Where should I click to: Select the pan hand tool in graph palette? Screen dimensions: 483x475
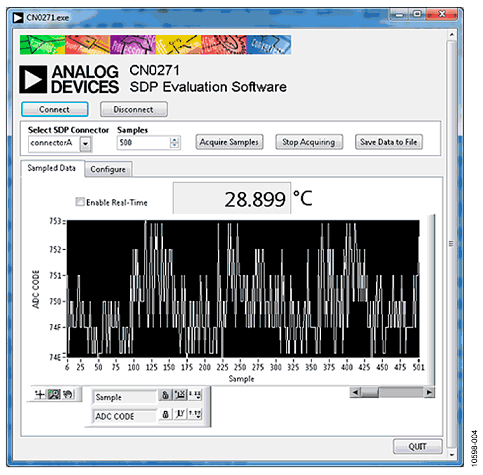tap(68, 394)
